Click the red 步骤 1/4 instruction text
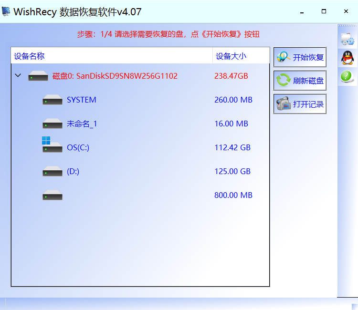The image size is (358, 310). [168, 34]
